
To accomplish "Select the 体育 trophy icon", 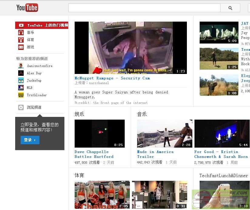I will [x=21, y=40].
